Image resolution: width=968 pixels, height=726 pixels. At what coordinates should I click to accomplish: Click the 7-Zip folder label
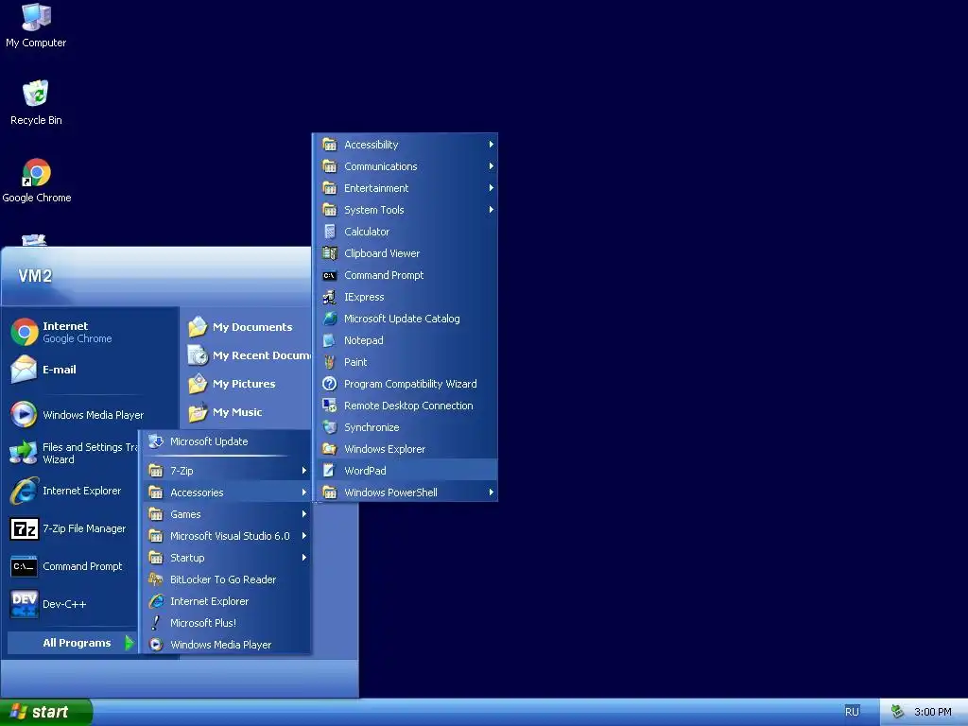pos(181,471)
